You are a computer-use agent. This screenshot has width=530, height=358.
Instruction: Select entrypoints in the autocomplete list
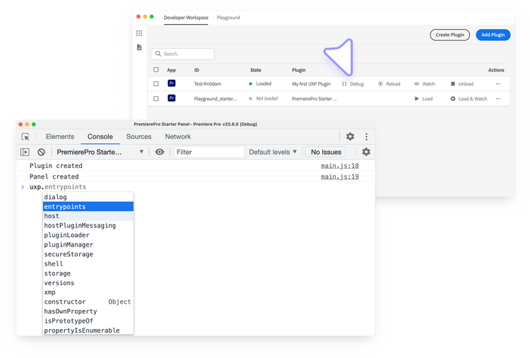(x=88, y=206)
